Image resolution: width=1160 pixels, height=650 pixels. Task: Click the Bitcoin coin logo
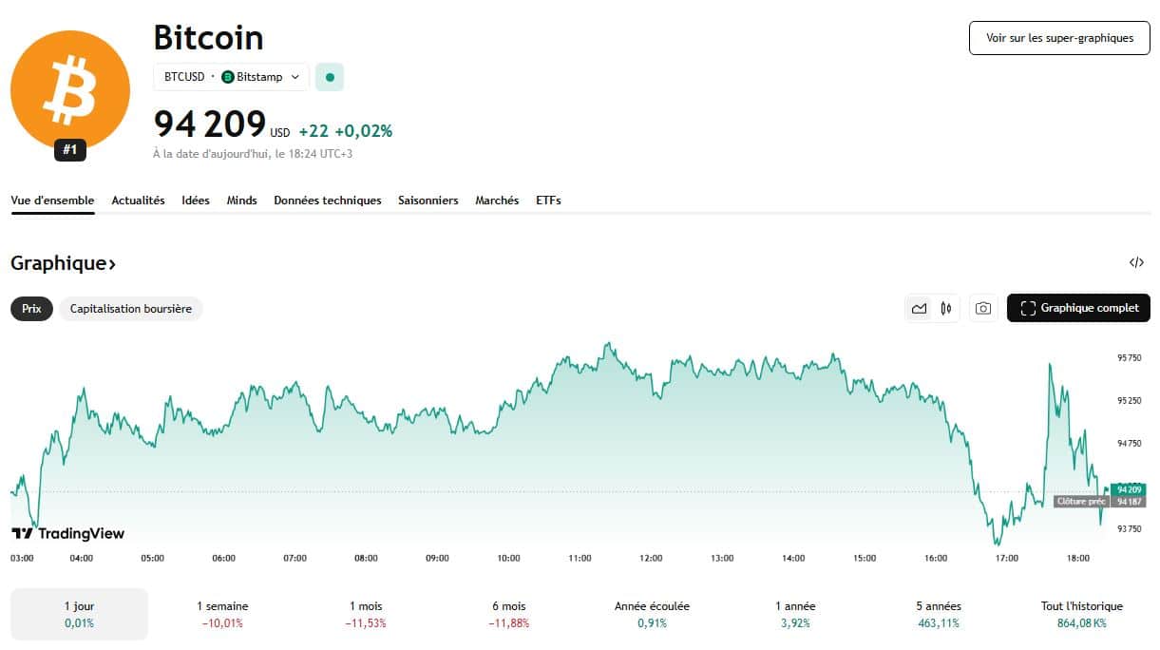[x=69, y=89]
